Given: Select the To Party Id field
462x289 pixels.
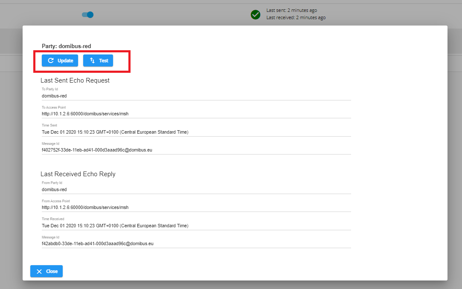Looking at the screenshot, I should [196, 96].
